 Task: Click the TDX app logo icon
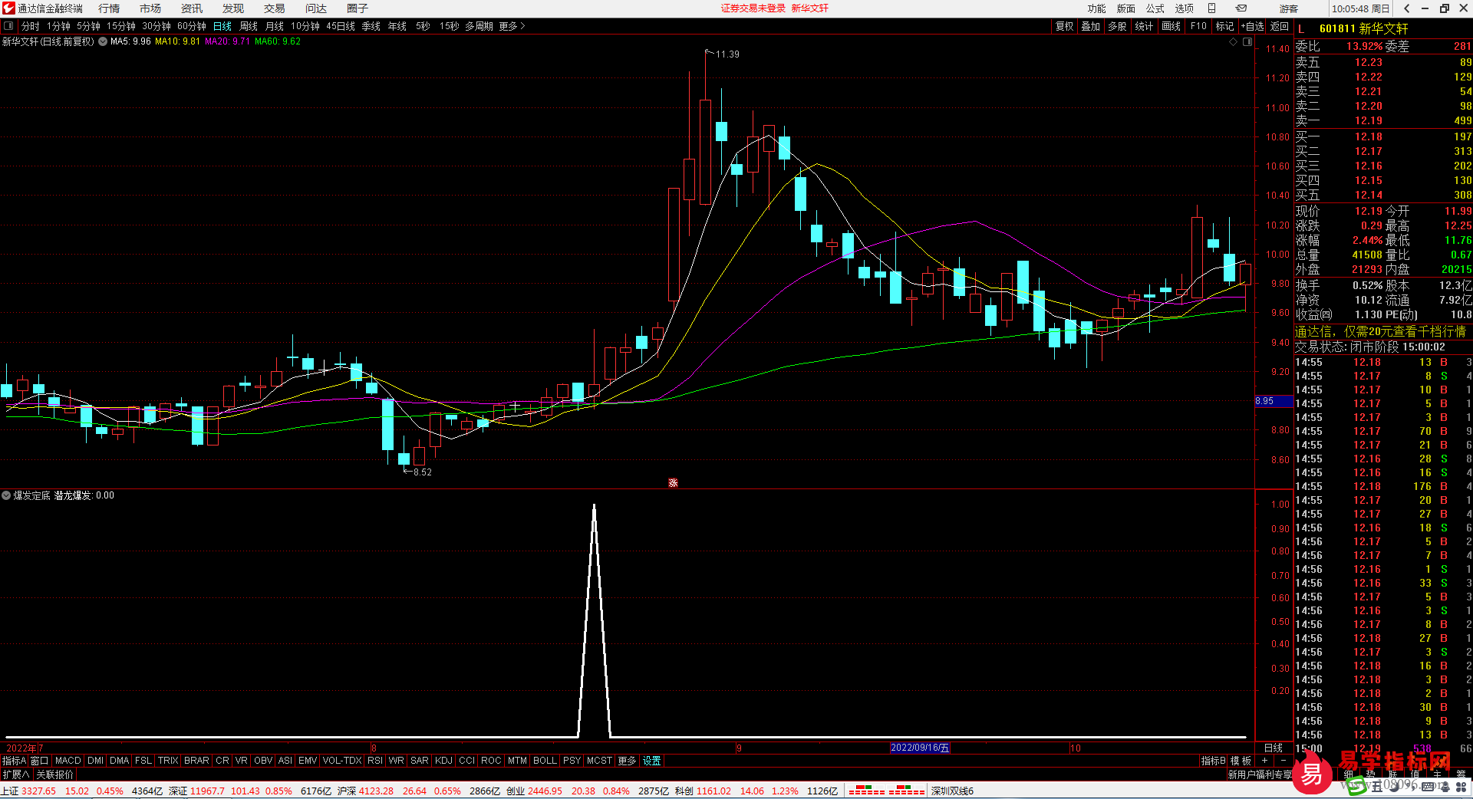pyautogui.click(x=8, y=8)
